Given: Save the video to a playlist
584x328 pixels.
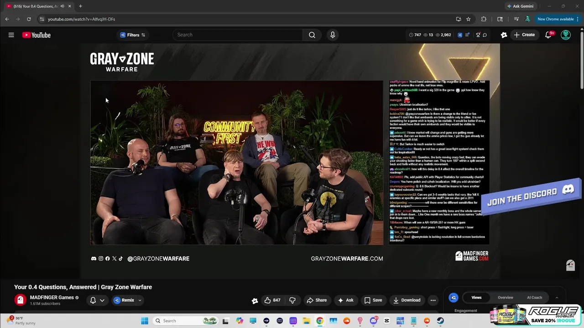Looking at the screenshot, I should click(x=373, y=300).
